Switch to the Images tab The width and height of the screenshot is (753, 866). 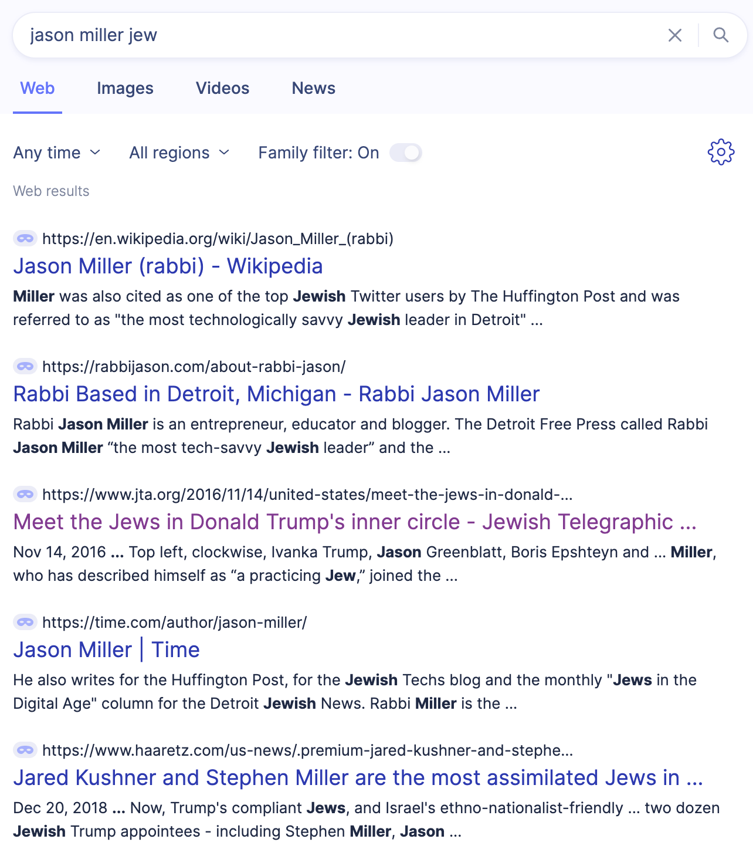pyautogui.click(x=125, y=88)
